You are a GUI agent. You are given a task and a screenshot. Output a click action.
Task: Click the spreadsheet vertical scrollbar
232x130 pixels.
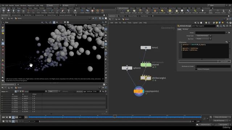coord(106,103)
